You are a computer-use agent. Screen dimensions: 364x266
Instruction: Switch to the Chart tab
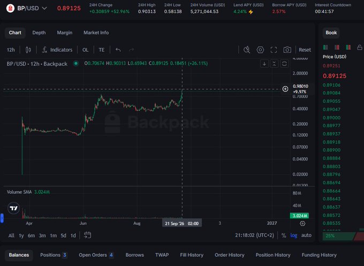(x=15, y=33)
